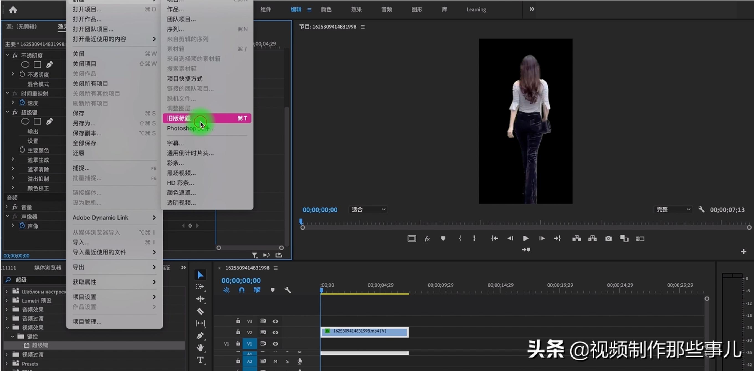Pick the Pen tool in the timeline toolbar
This screenshot has height=371, width=754.
200,336
